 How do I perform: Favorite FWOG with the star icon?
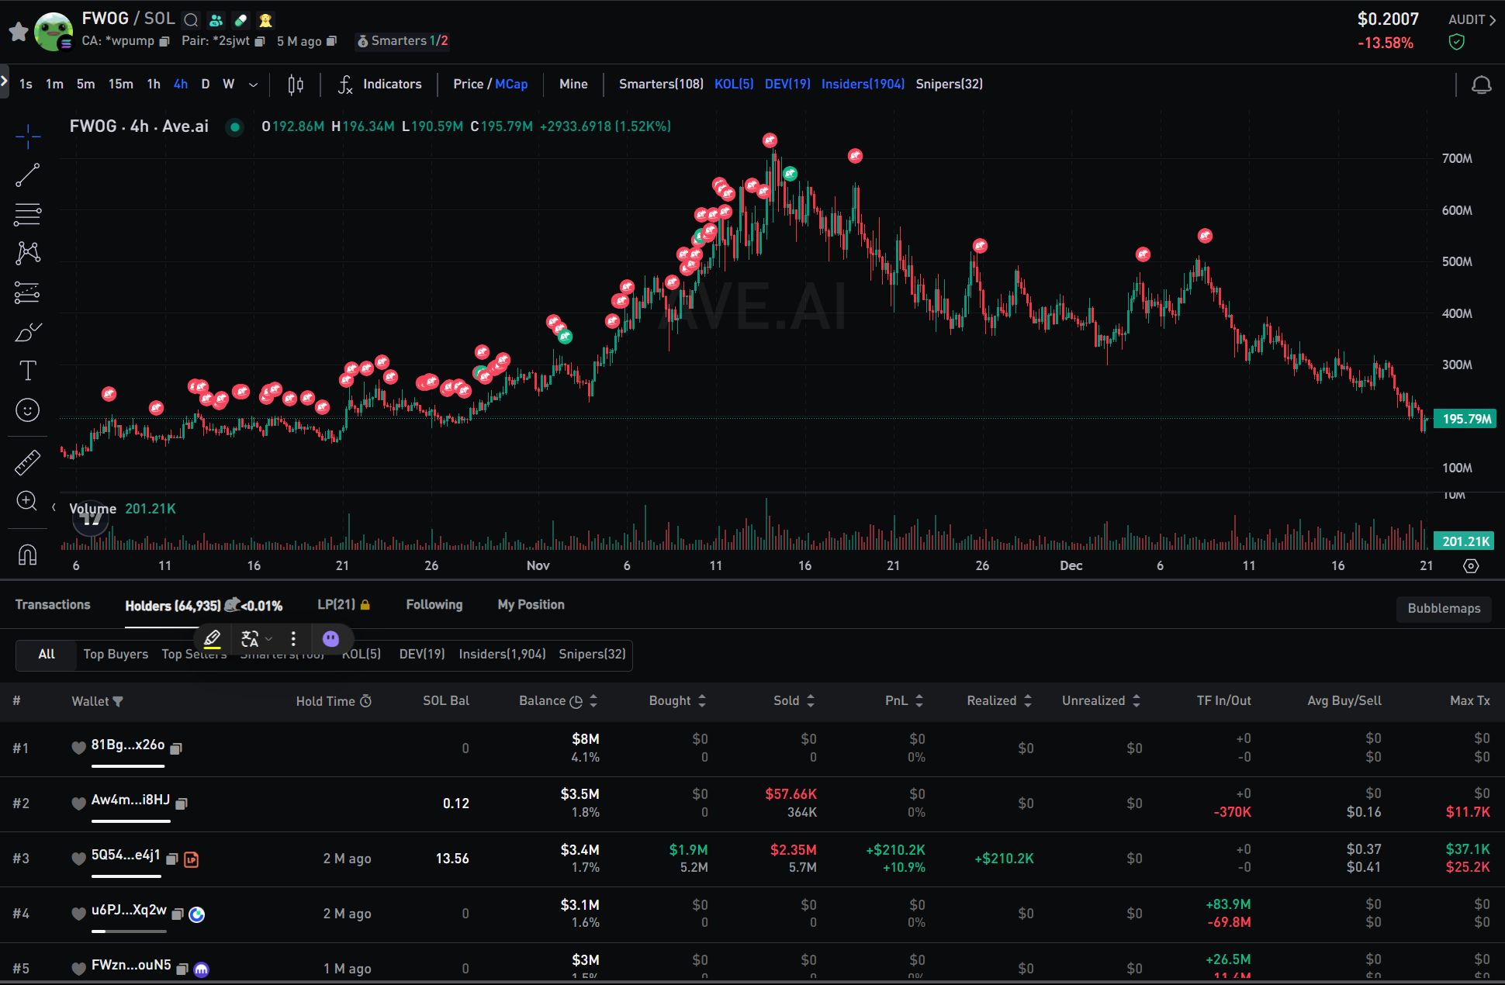click(x=19, y=32)
